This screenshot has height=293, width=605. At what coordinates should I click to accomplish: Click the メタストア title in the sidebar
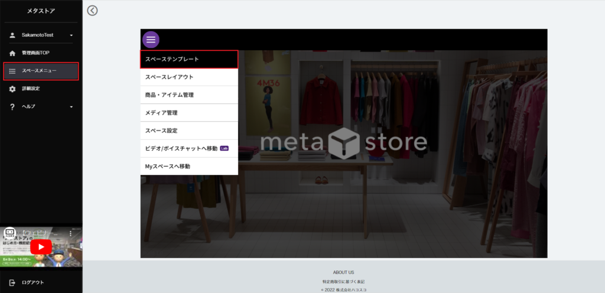pyautogui.click(x=41, y=11)
